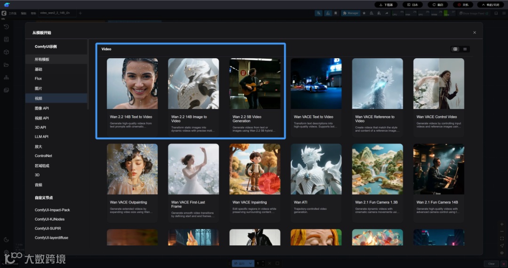Click the first lock icon near Manager
The image size is (508, 268).
371,13
